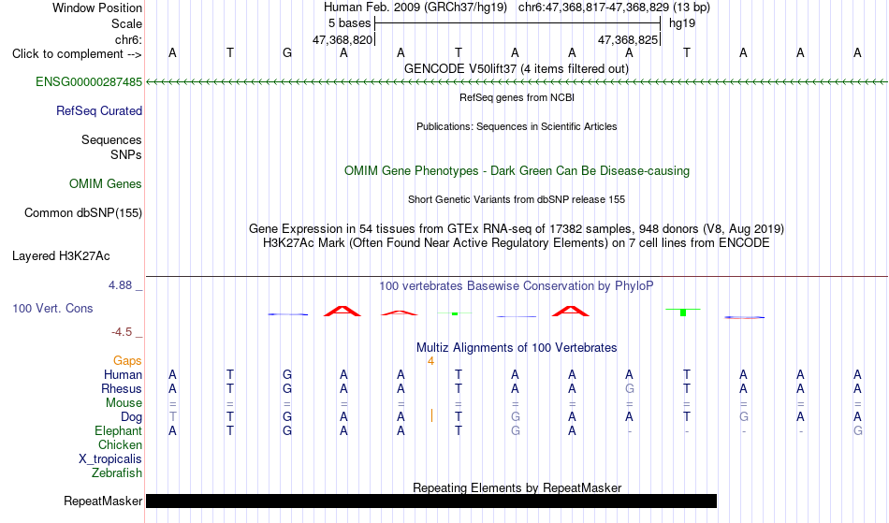The height and width of the screenshot is (523, 889).
Task: Click the Dog species label
Action: [x=131, y=416]
